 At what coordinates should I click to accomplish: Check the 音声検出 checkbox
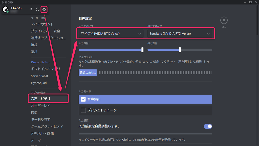(83, 99)
